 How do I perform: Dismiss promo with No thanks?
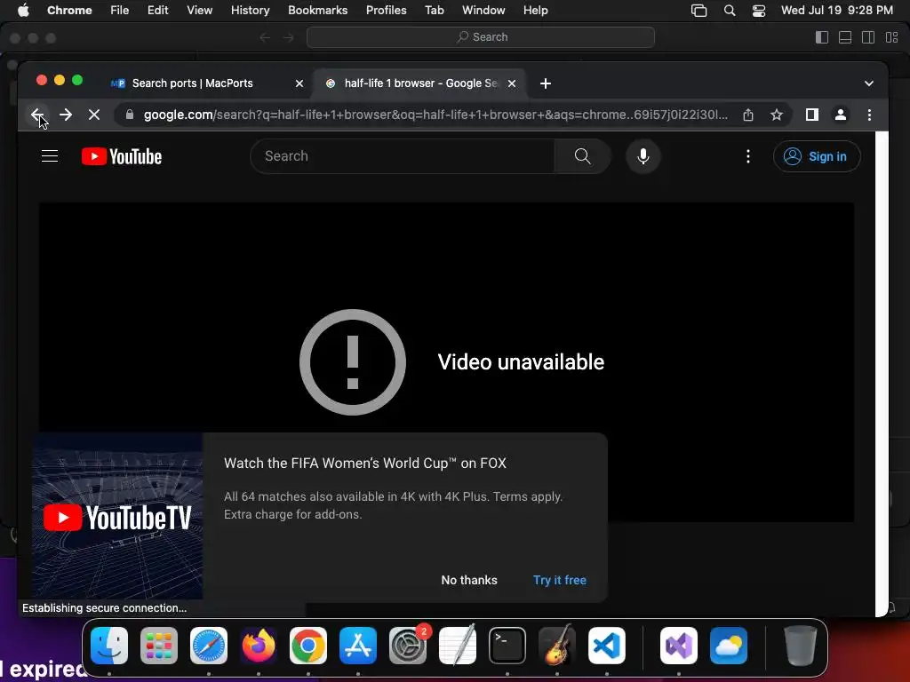469,580
